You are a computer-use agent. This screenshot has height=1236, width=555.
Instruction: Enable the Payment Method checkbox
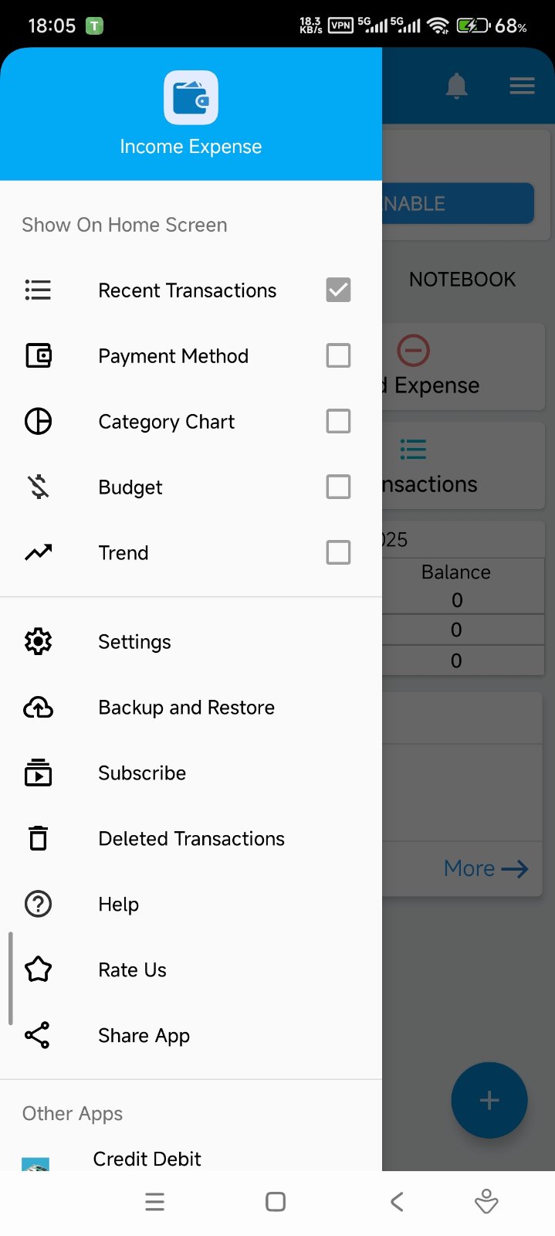pos(338,355)
